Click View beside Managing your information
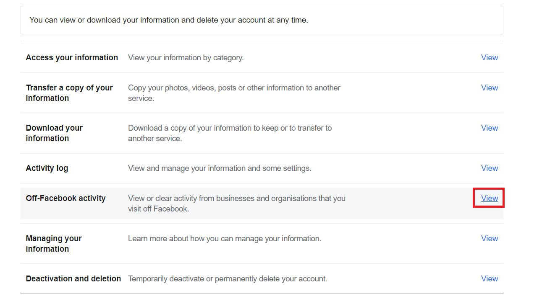542x304 pixels. click(490, 239)
